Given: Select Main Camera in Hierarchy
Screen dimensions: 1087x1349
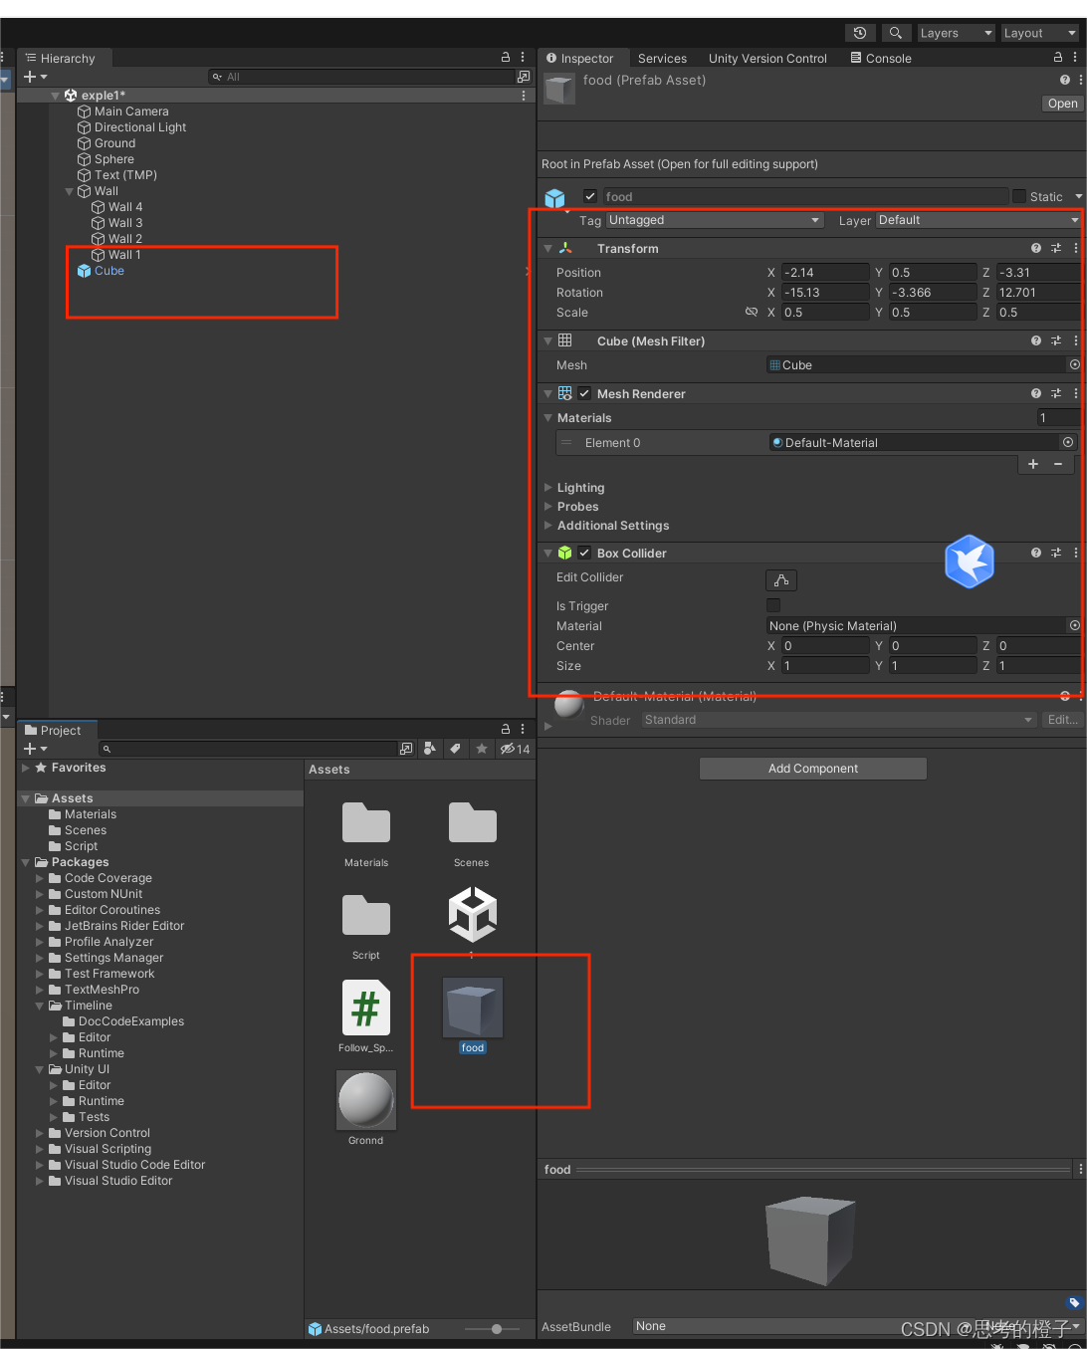Looking at the screenshot, I should 131,112.
